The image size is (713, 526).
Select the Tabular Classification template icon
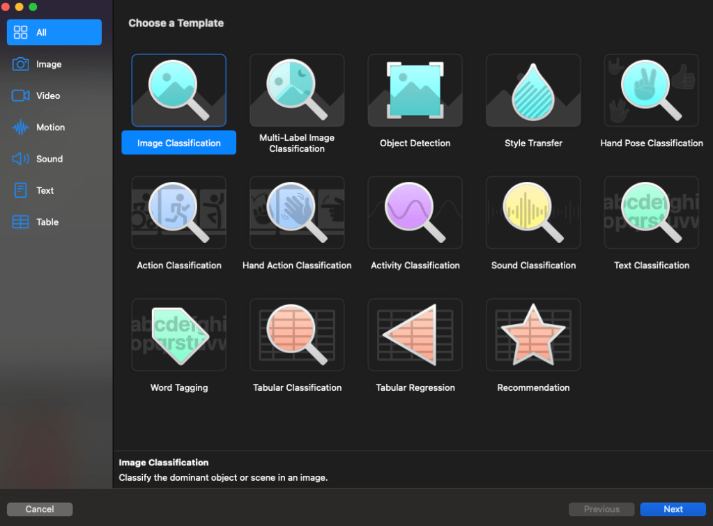tap(297, 335)
